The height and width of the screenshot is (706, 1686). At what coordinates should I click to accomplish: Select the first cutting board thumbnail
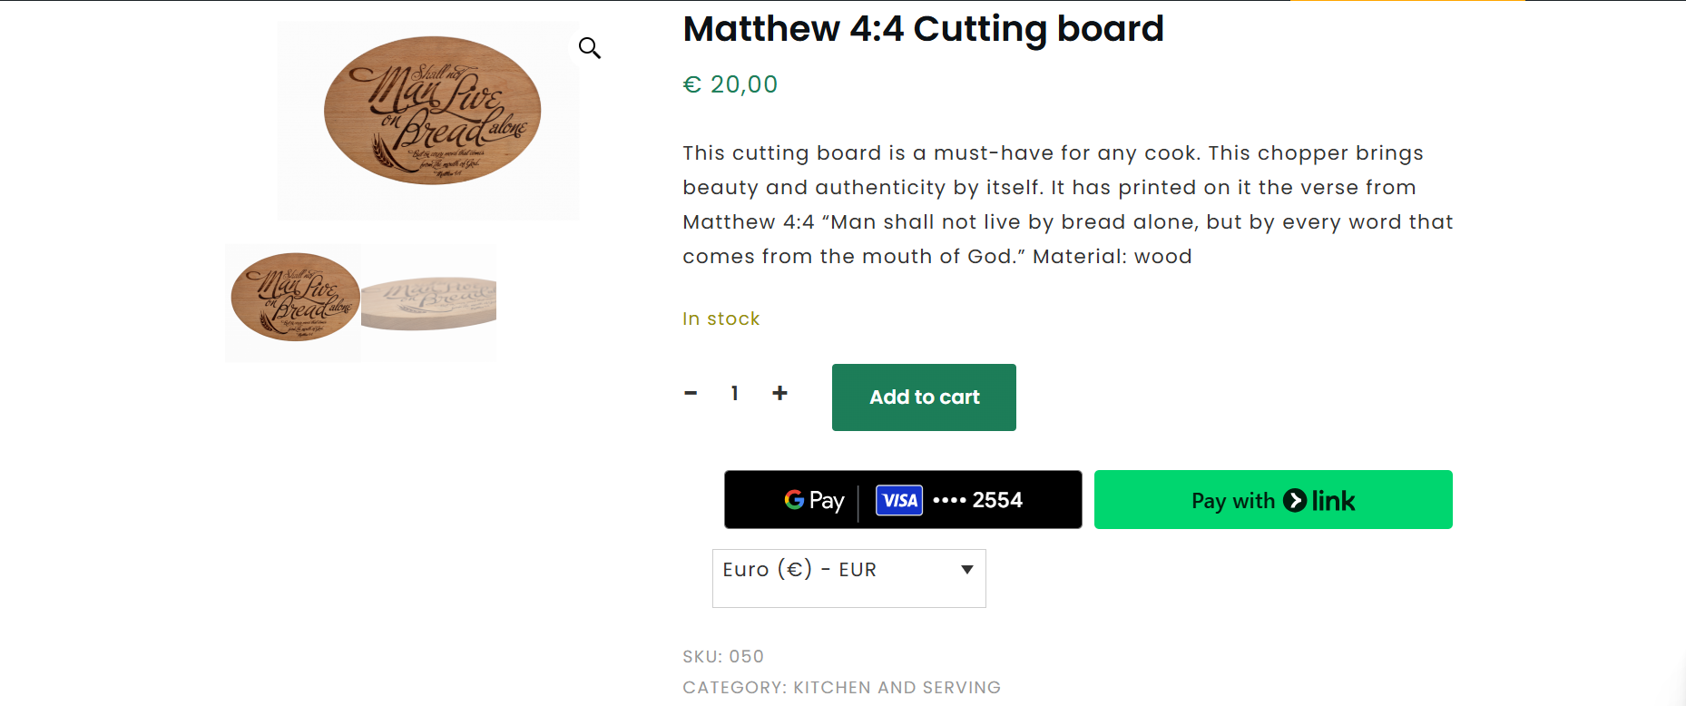[293, 303]
